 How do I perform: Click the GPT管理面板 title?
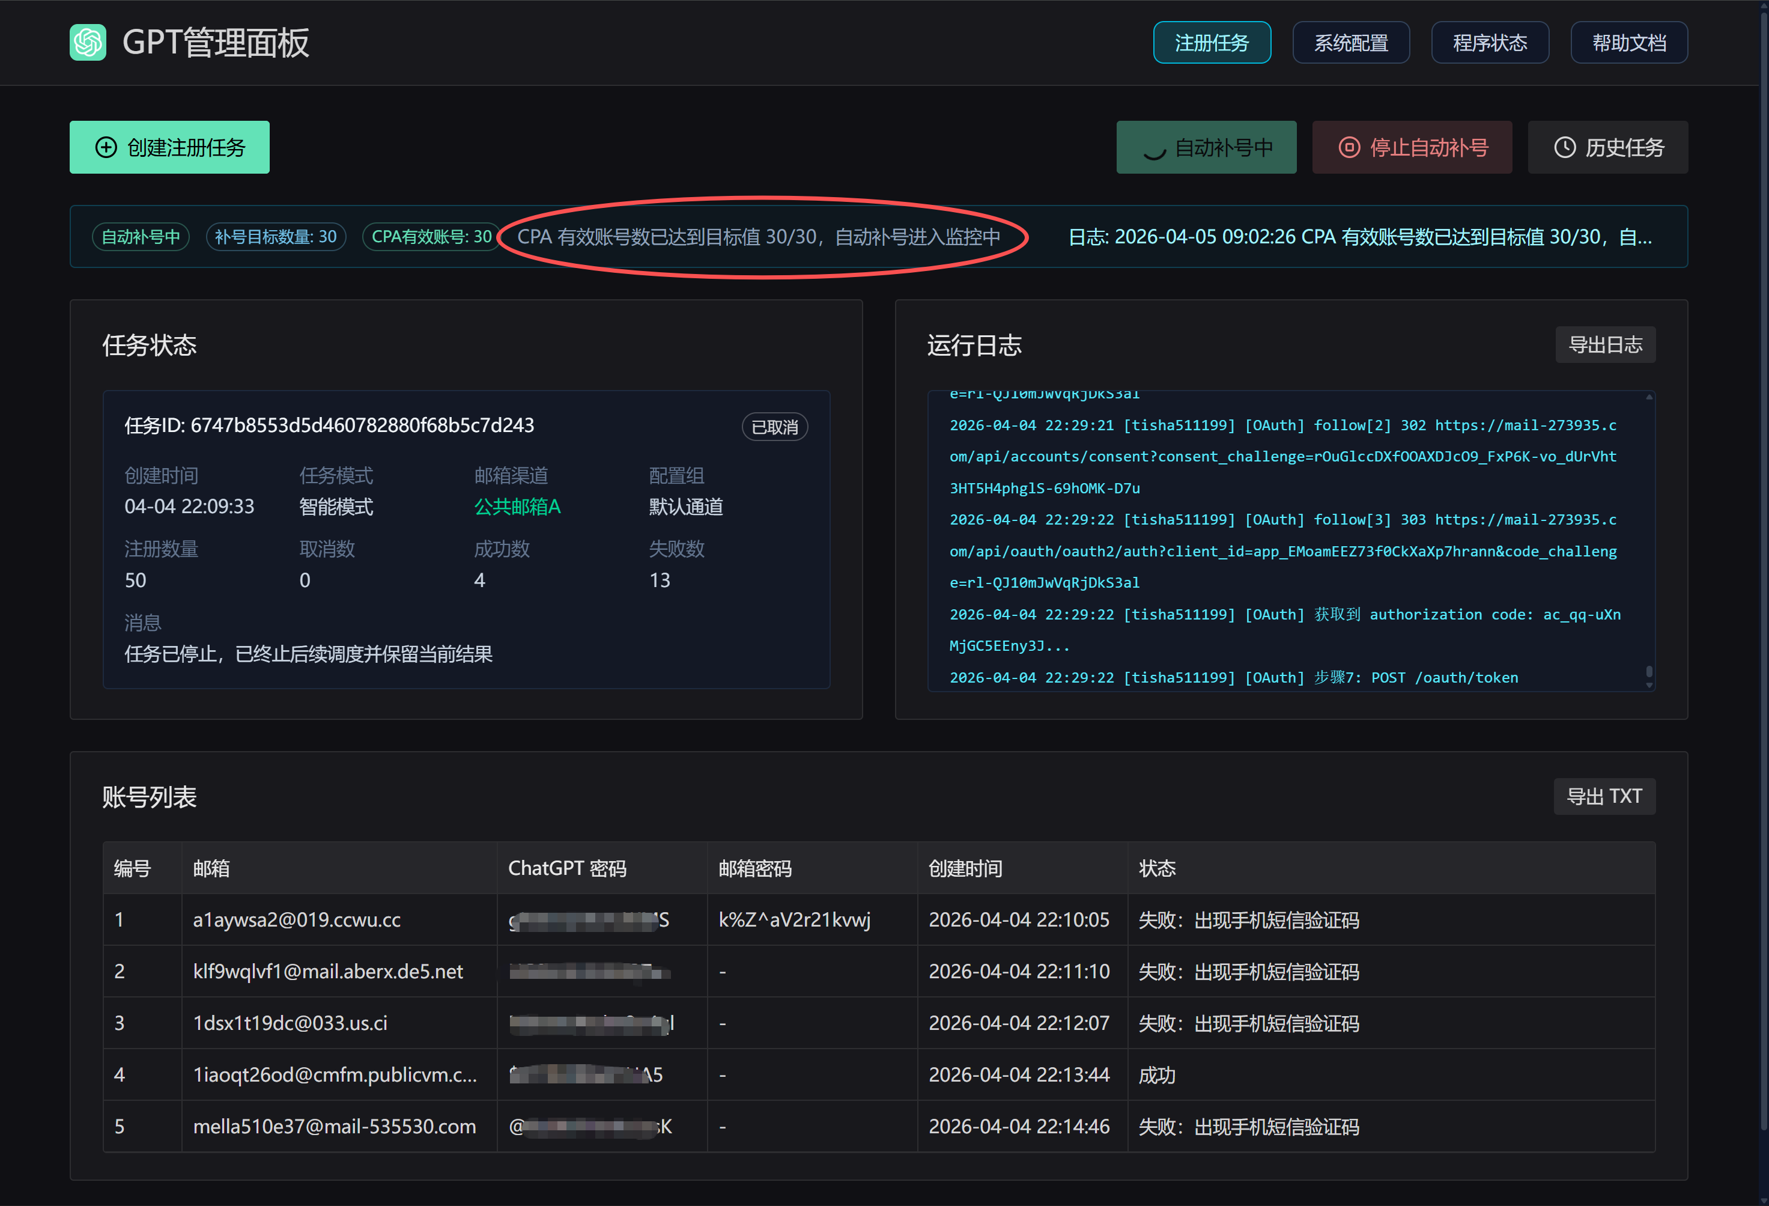pyautogui.click(x=216, y=43)
